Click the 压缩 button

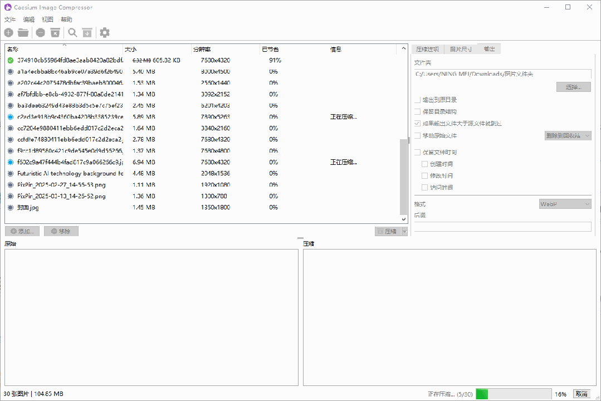pyautogui.click(x=388, y=232)
